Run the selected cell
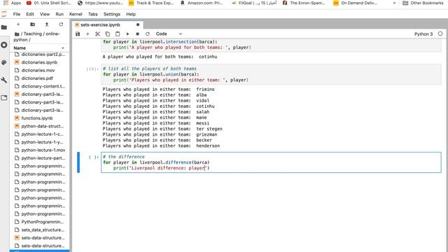 127,34
